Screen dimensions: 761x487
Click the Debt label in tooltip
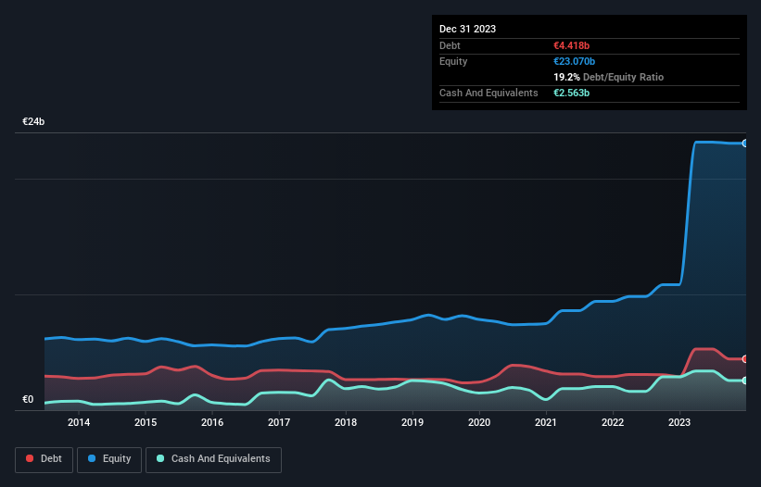coord(450,45)
